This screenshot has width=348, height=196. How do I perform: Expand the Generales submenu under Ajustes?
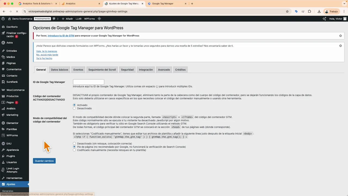click(x=8, y=191)
